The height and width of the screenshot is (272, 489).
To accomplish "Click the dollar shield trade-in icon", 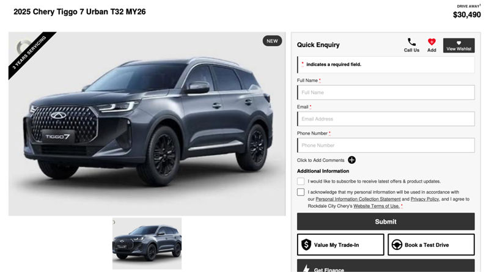I will coord(306,245).
